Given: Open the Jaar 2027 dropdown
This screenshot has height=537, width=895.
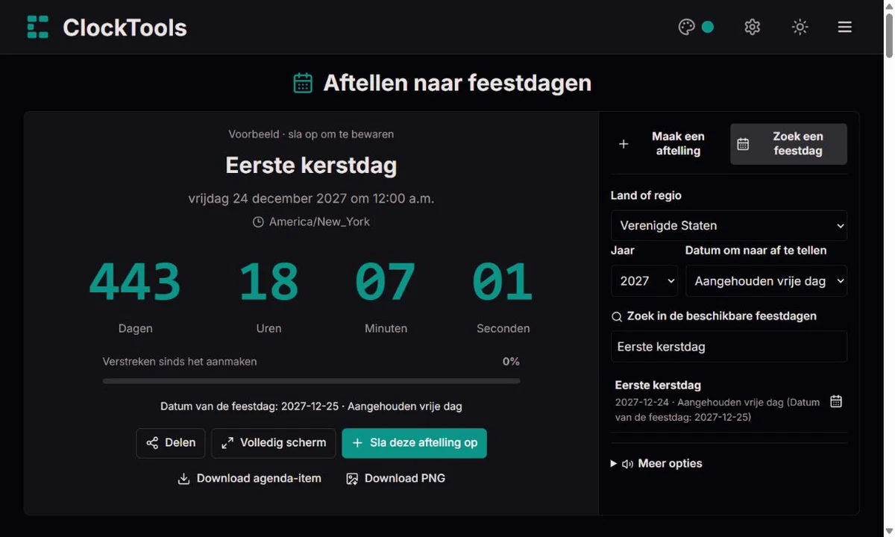Looking at the screenshot, I should (644, 281).
